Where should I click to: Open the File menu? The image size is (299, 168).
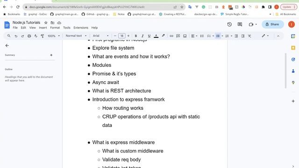coord(15,28)
